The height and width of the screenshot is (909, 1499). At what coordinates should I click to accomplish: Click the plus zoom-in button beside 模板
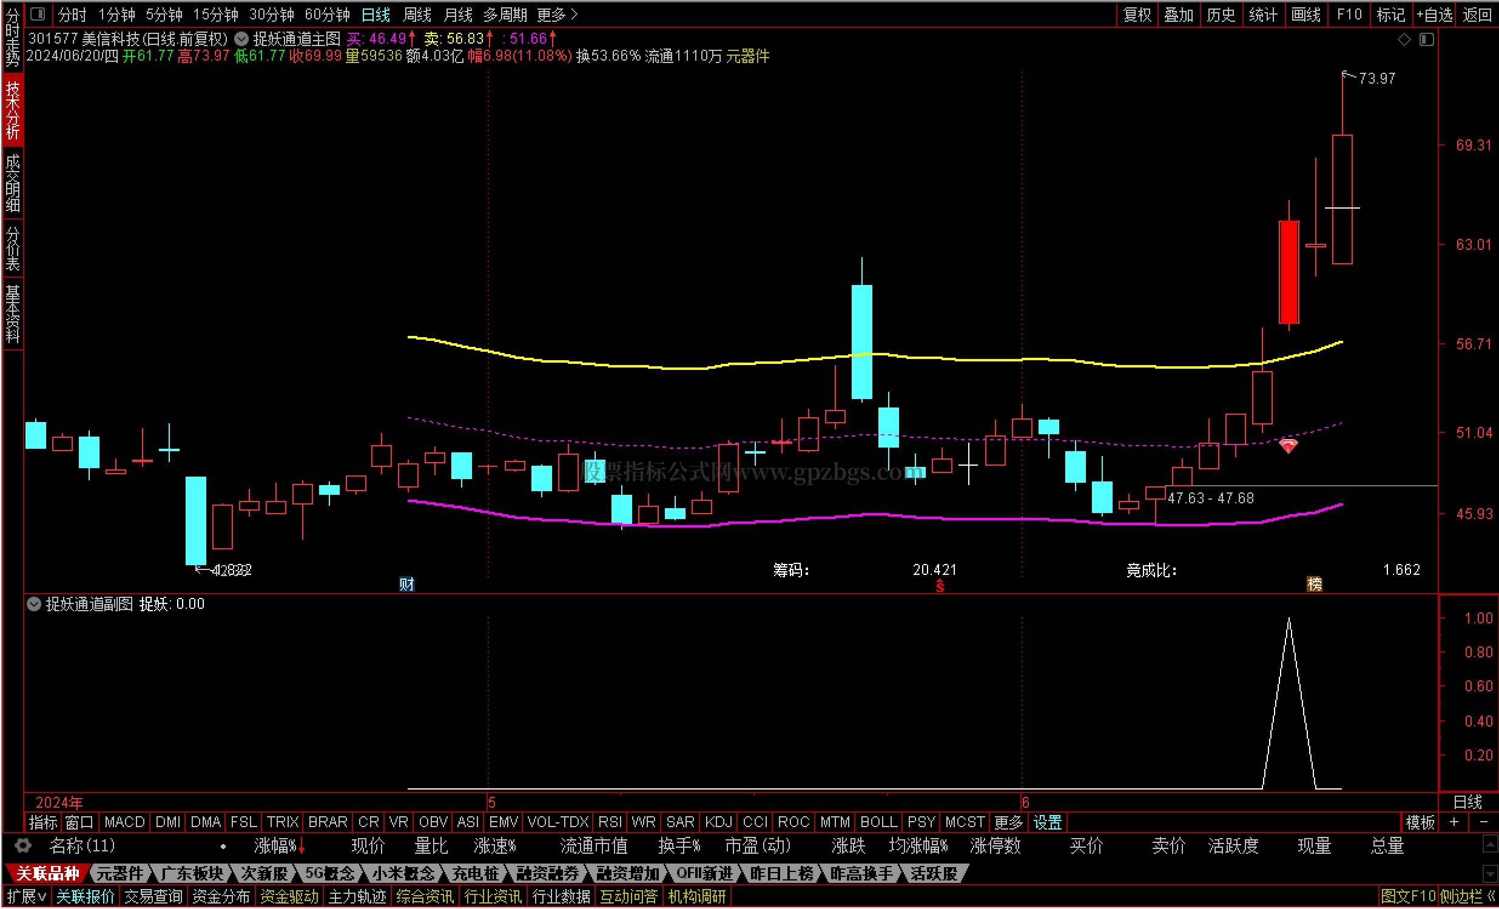point(1454,823)
